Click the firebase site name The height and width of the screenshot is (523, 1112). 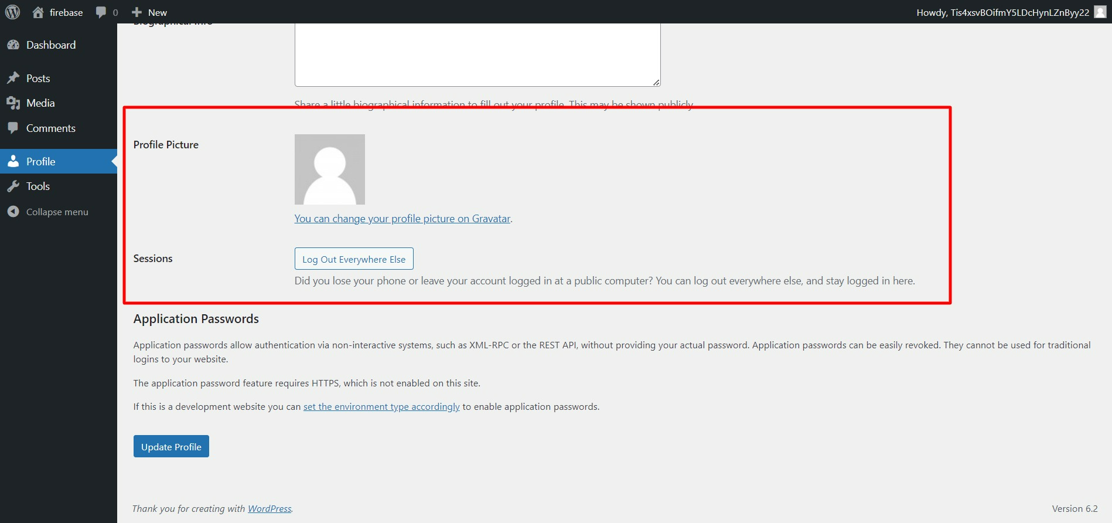[x=66, y=12]
